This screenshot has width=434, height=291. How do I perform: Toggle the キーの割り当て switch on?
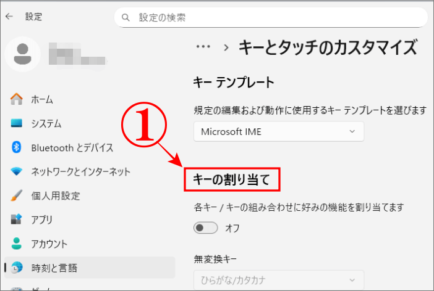[205, 227]
